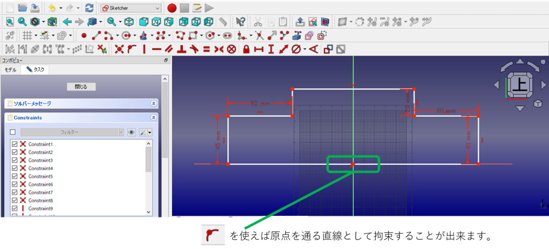Switch to the モデル tab
The height and width of the screenshot is (249, 549).
click(11, 70)
